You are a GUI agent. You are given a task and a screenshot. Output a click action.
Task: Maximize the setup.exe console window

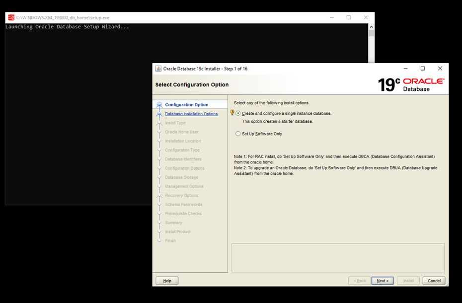click(x=349, y=18)
